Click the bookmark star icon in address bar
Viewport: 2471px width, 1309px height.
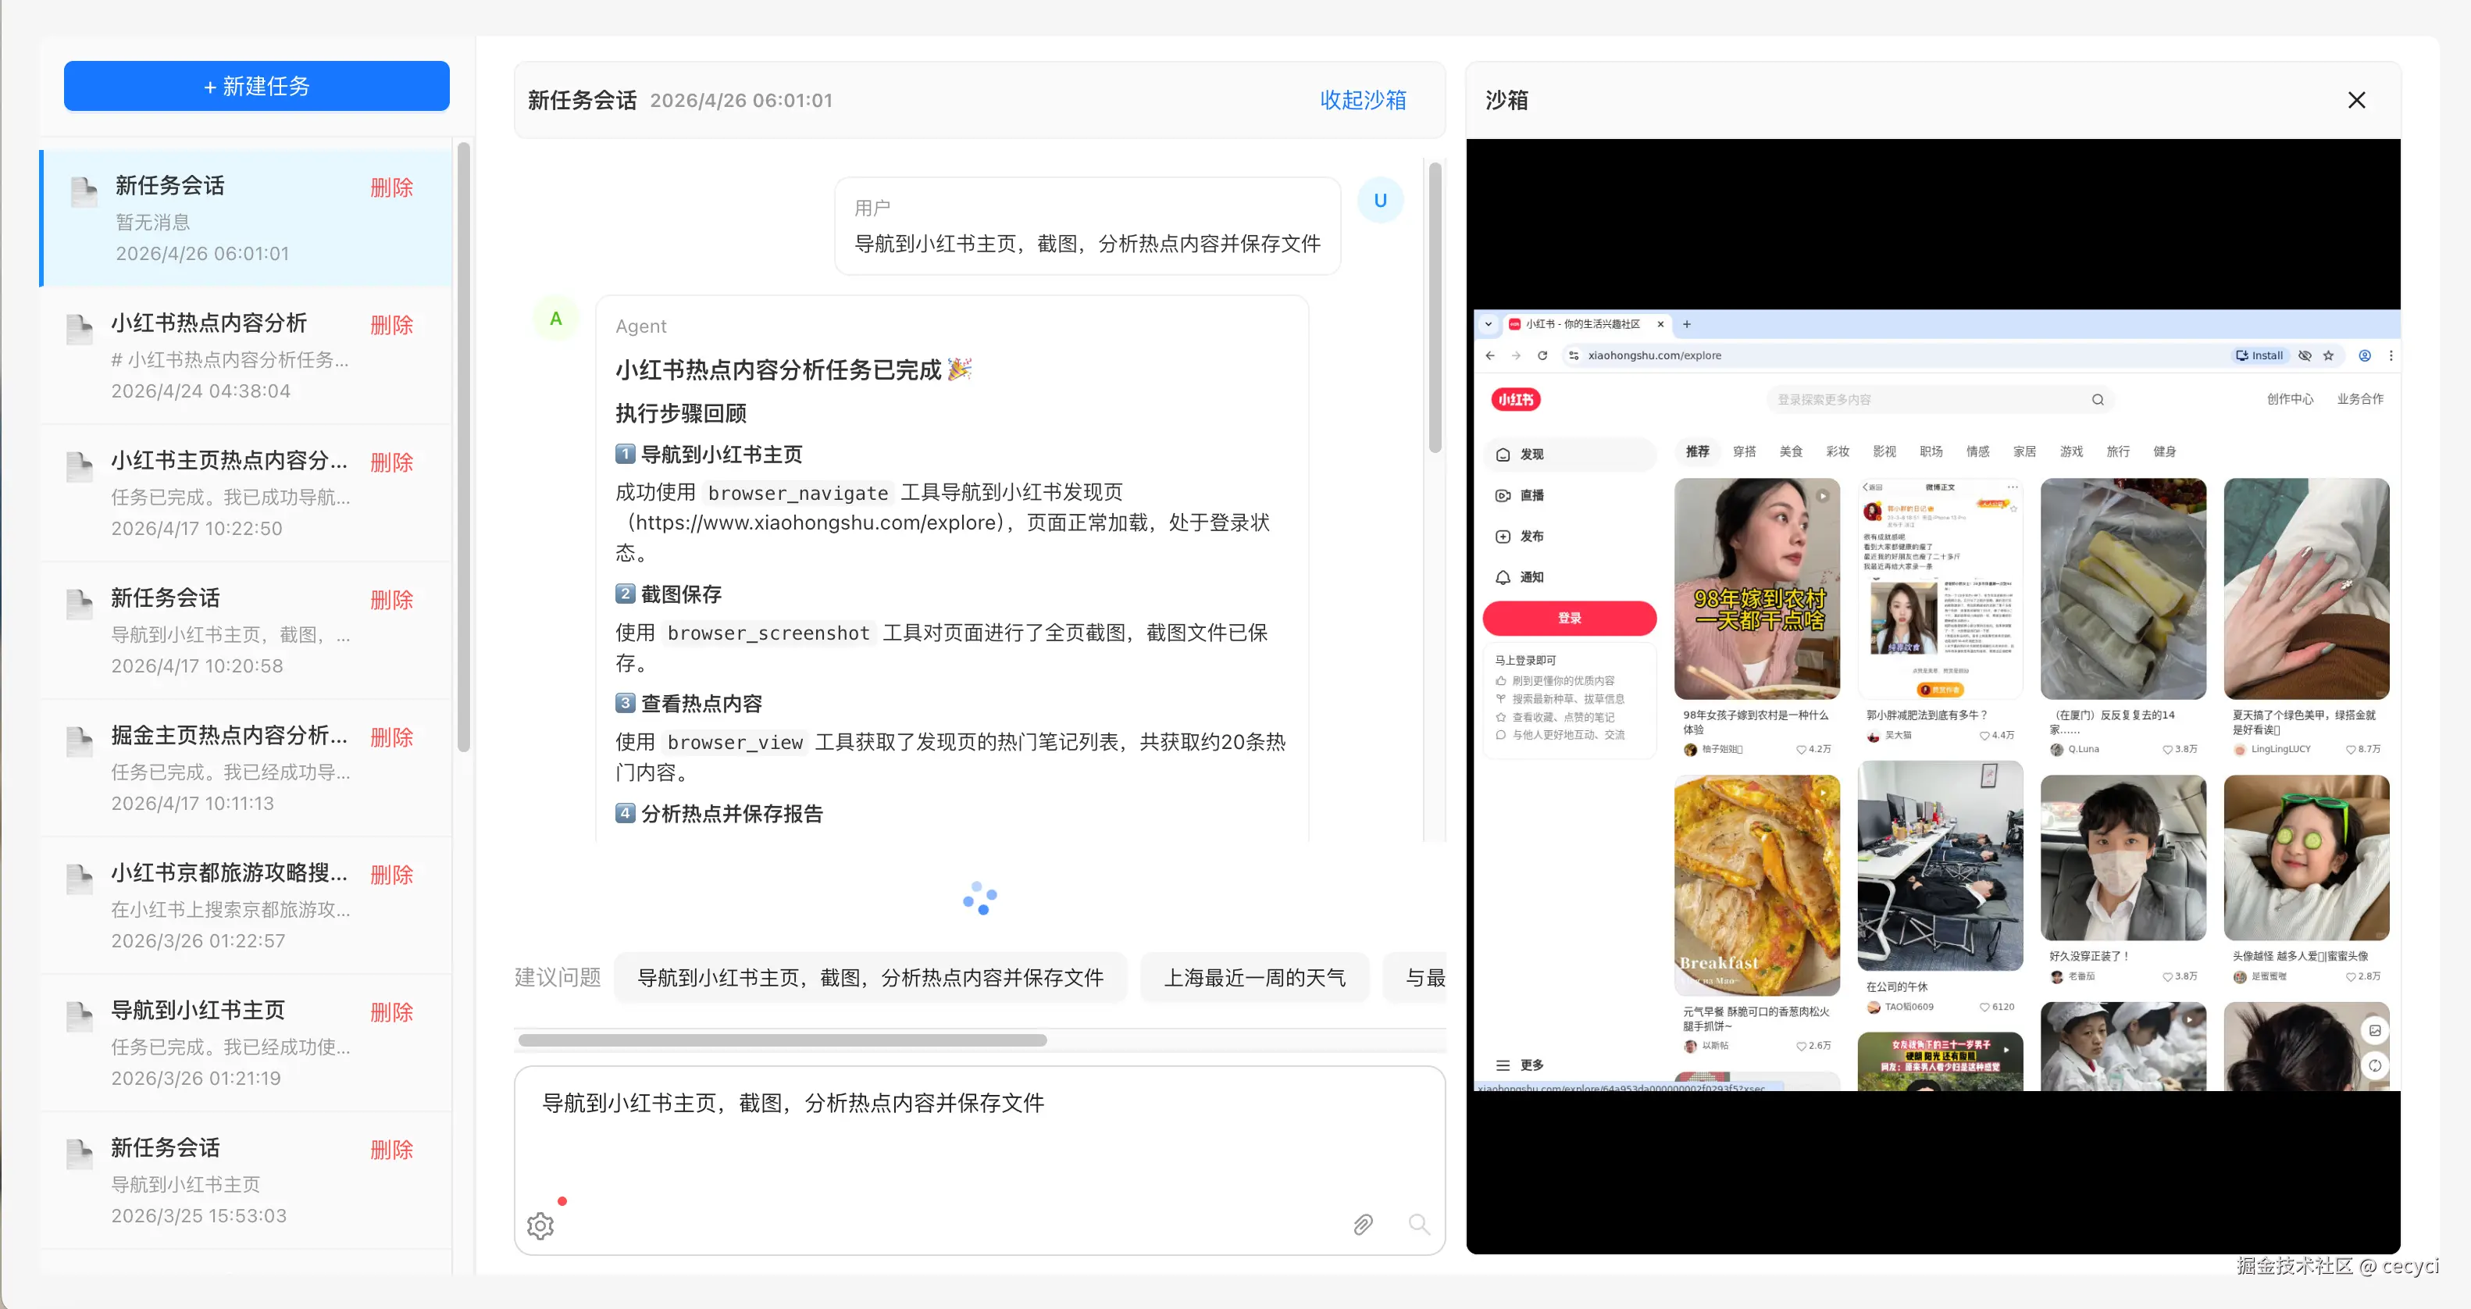(2328, 356)
